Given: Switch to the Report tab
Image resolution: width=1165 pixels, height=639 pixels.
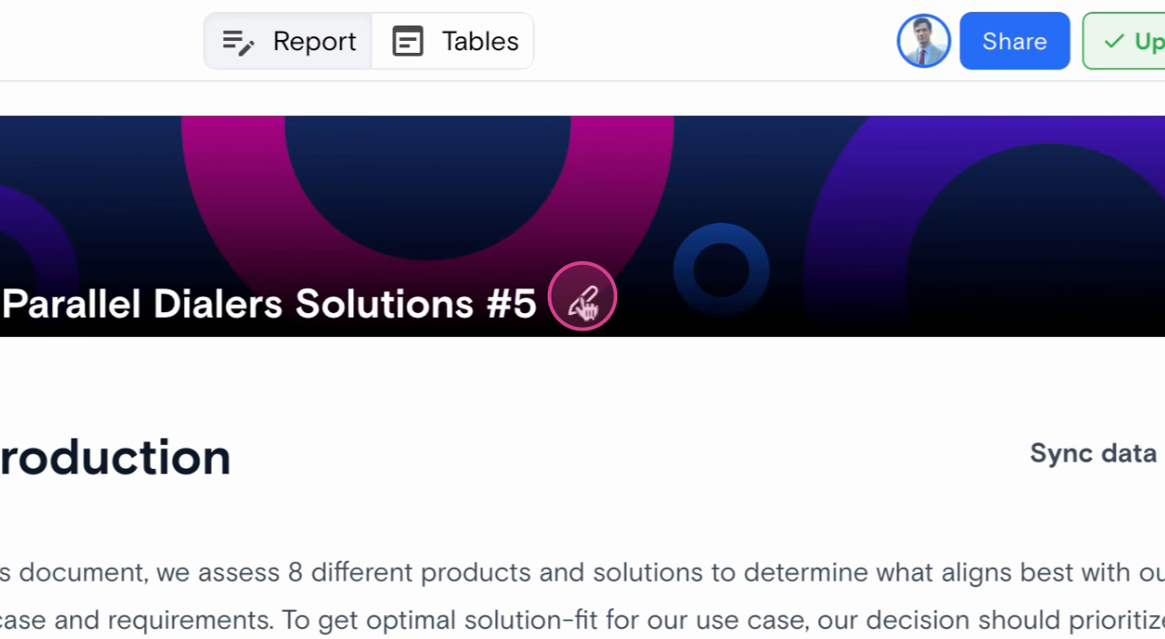Looking at the screenshot, I should coord(289,42).
